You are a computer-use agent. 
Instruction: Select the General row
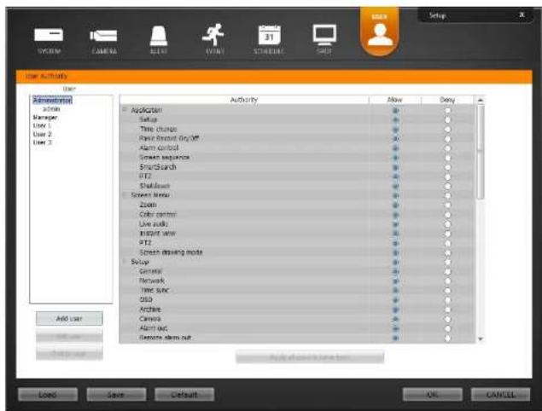(297, 271)
